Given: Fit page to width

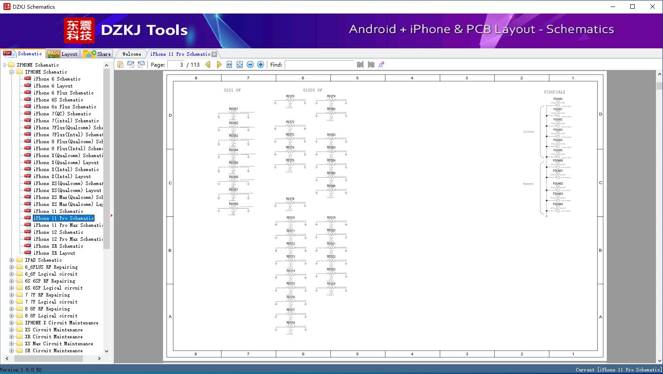Looking at the screenshot, I should click(x=229, y=64).
